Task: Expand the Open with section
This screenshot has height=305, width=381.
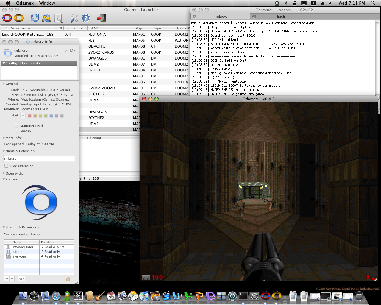Action: tap(4, 173)
